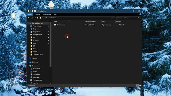The height and width of the screenshot is (96, 171).
Task: Click the Быстрый доступ star icon
Action: (x=30, y=23)
